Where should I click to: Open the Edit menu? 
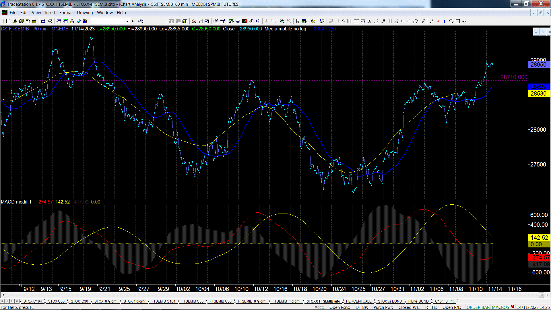point(24,12)
